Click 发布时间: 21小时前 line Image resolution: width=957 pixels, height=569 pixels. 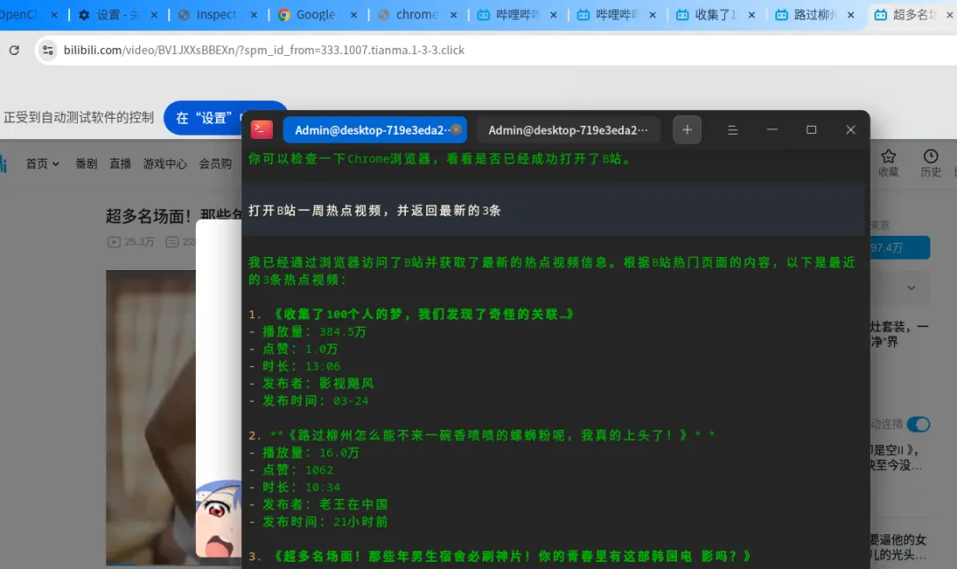pos(319,521)
